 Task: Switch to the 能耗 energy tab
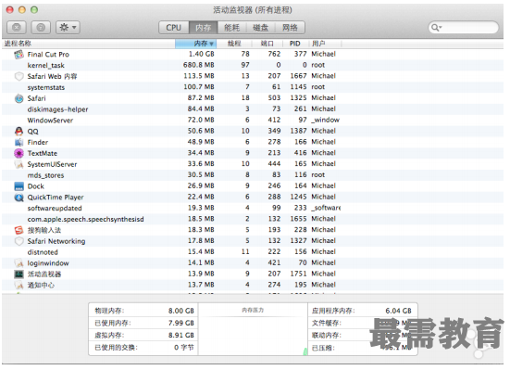click(x=231, y=28)
